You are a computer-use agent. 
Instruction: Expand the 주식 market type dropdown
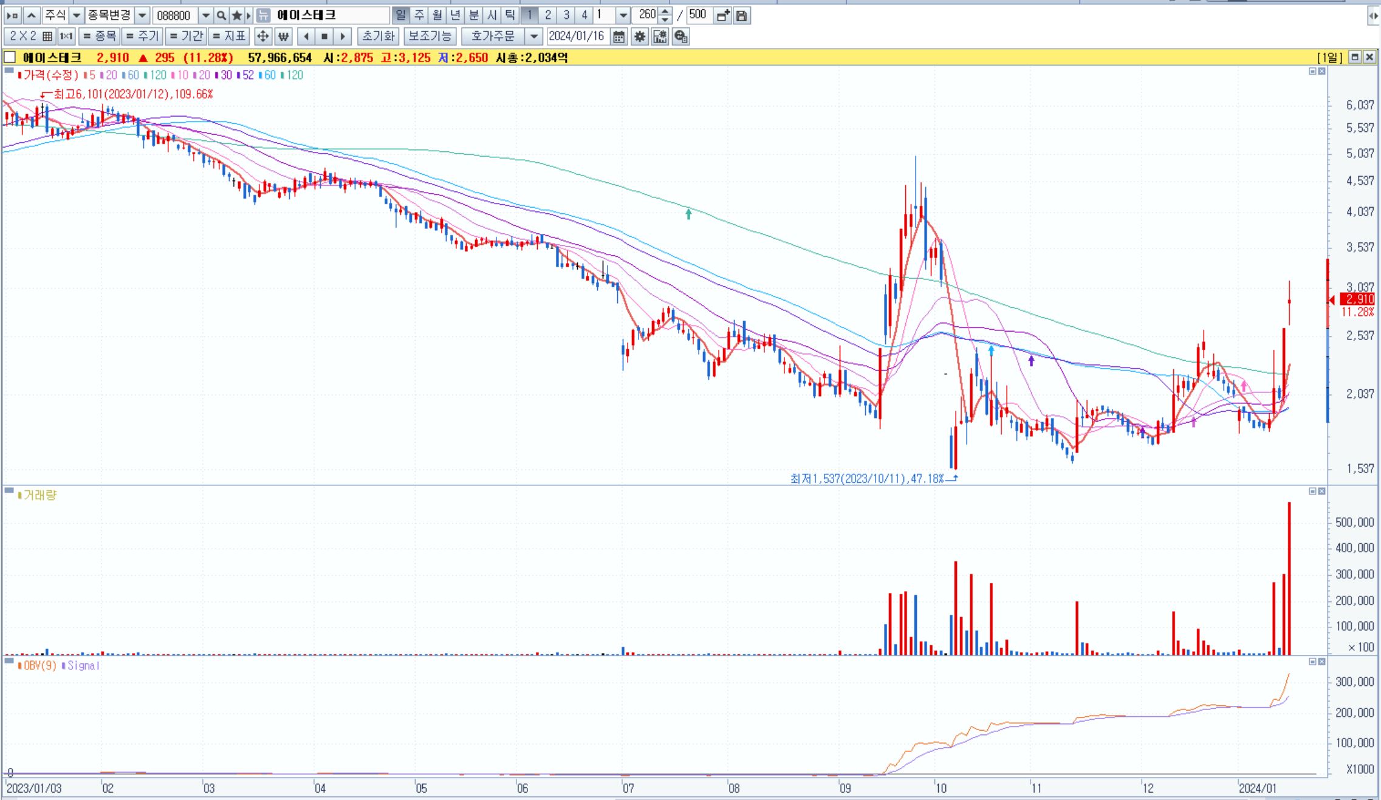[77, 15]
